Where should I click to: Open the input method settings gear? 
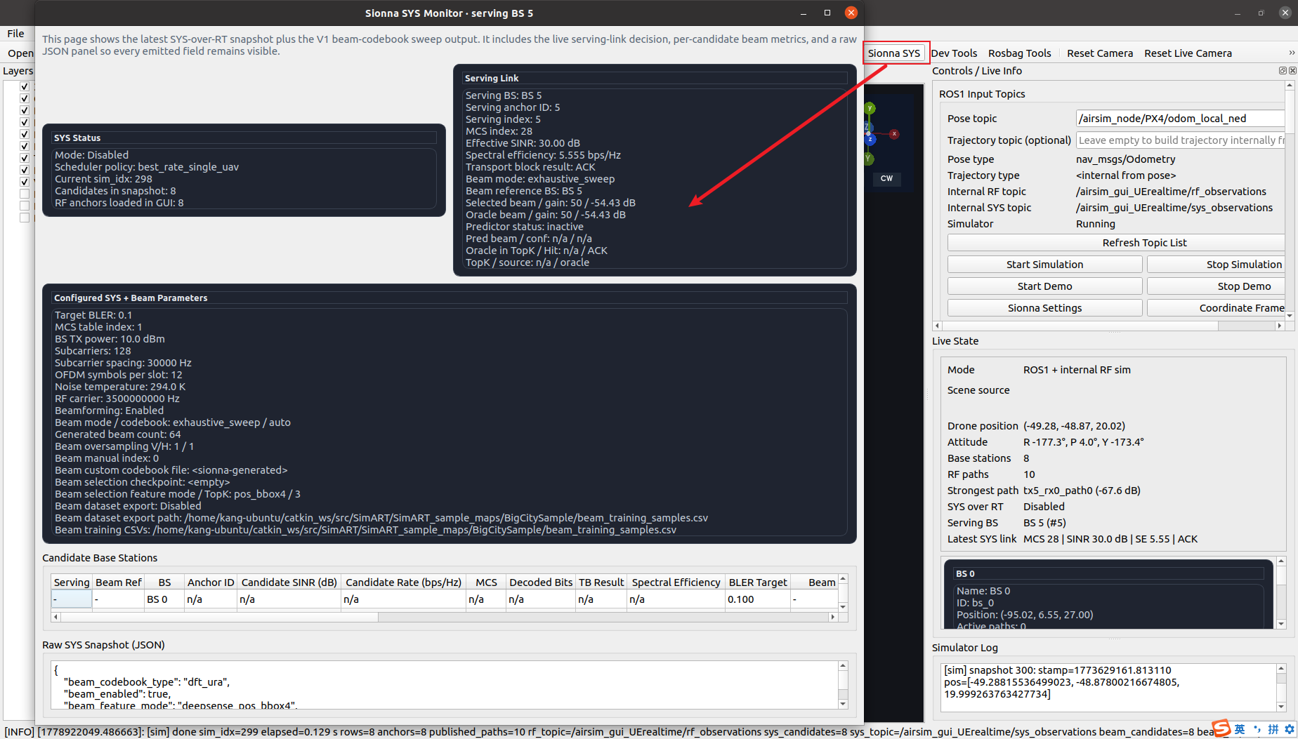point(1290,729)
